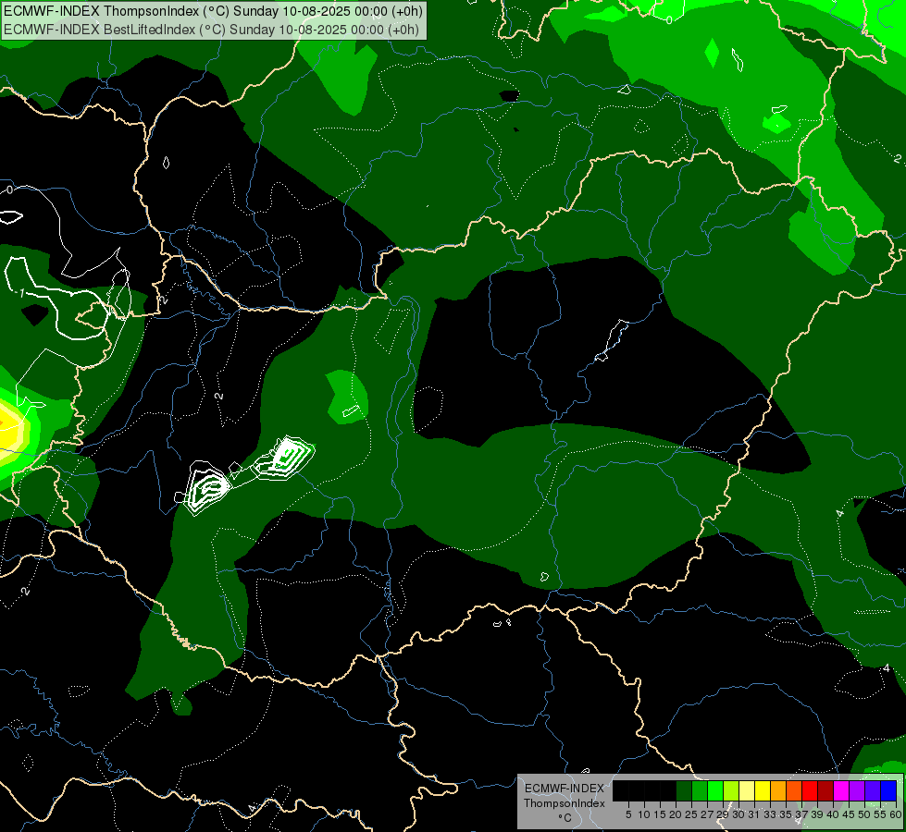The width and height of the screenshot is (906, 832).
Task: Click the legend tick value '50'
Action: click(863, 814)
